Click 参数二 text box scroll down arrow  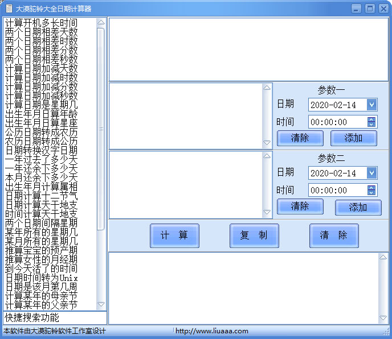coord(267,212)
